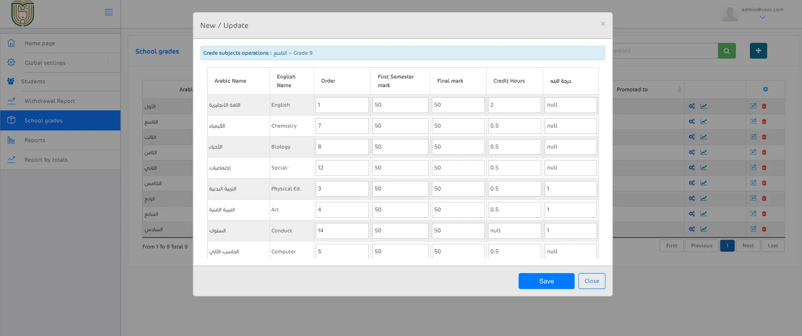Sort by the Promoted to column arrows
The width and height of the screenshot is (802, 336).
click(679, 89)
